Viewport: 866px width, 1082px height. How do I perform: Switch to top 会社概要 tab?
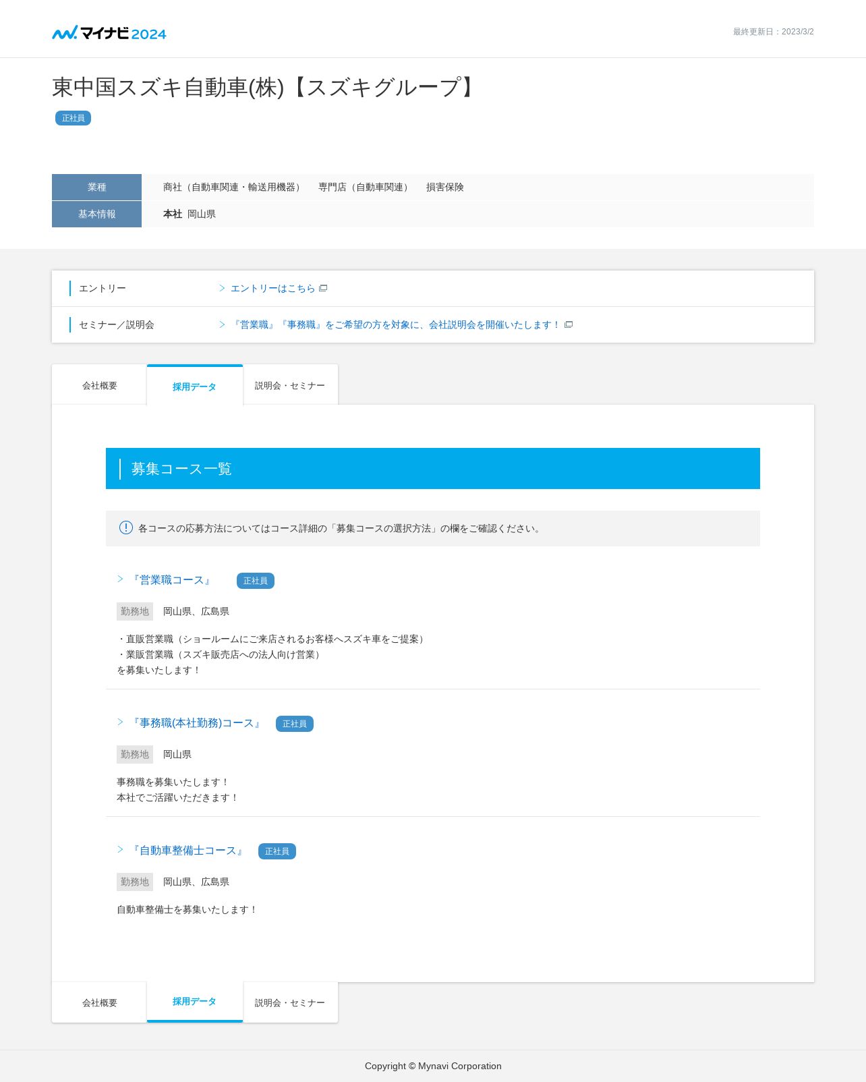pos(99,385)
